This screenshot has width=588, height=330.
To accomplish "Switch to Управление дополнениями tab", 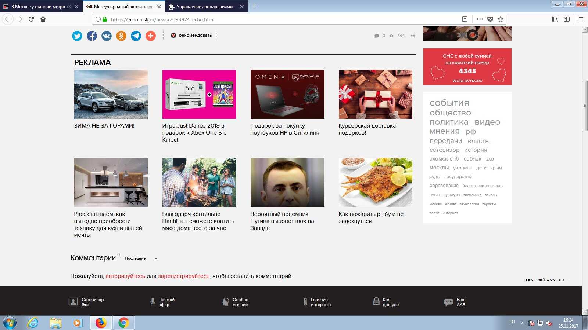I will (x=204, y=7).
